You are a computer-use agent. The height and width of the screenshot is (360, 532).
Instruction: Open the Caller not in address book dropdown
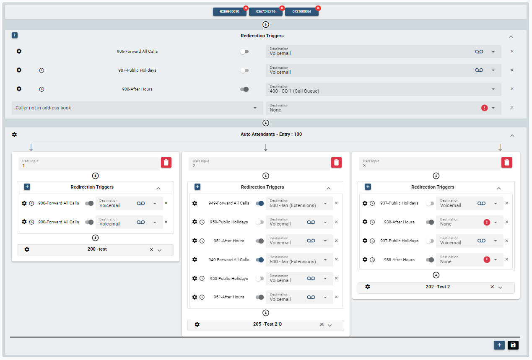tap(137, 108)
